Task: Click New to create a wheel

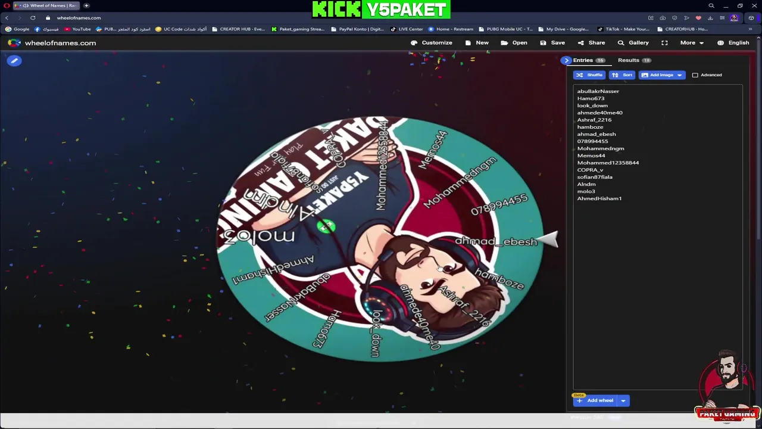Action: 477,43
